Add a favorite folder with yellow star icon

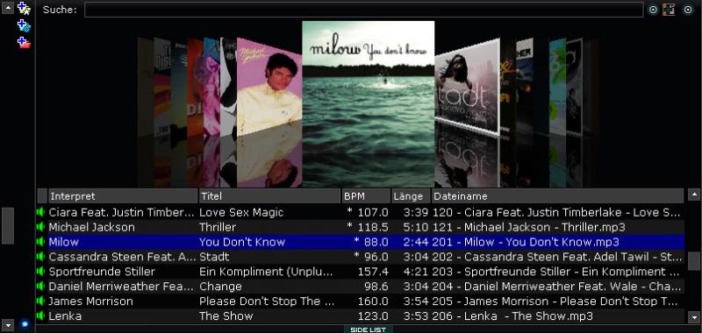(24, 8)
